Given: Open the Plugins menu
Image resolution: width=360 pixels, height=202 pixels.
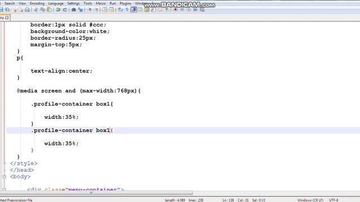Looking at the screenshot, I should [x=125, y=3].
